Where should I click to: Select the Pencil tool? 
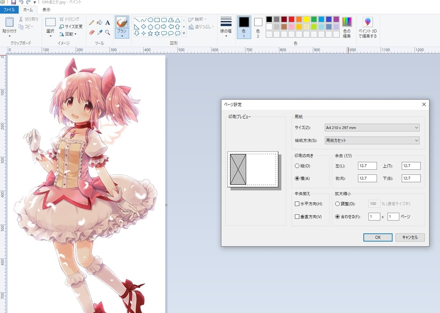(x=92, y=23)
